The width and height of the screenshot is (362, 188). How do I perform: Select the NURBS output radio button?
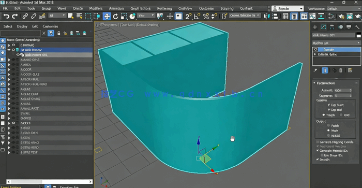pyautogui.click(x=328, y=136)
